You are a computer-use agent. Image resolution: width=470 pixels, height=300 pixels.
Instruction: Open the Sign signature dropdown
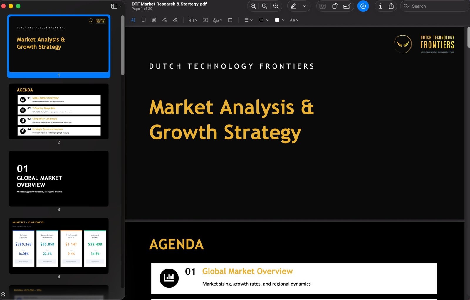tap(218, 20)
